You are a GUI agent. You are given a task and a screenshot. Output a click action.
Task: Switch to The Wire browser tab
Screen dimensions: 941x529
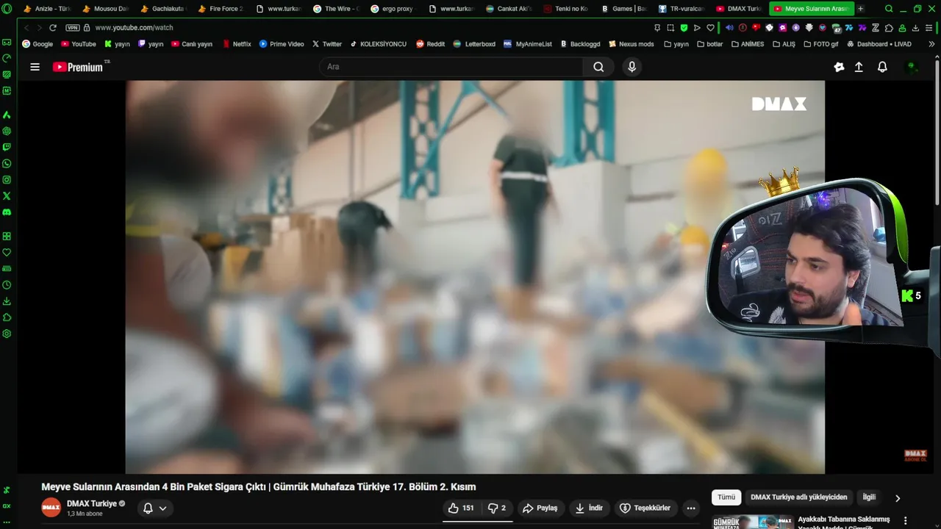click(x=335, y=9)
